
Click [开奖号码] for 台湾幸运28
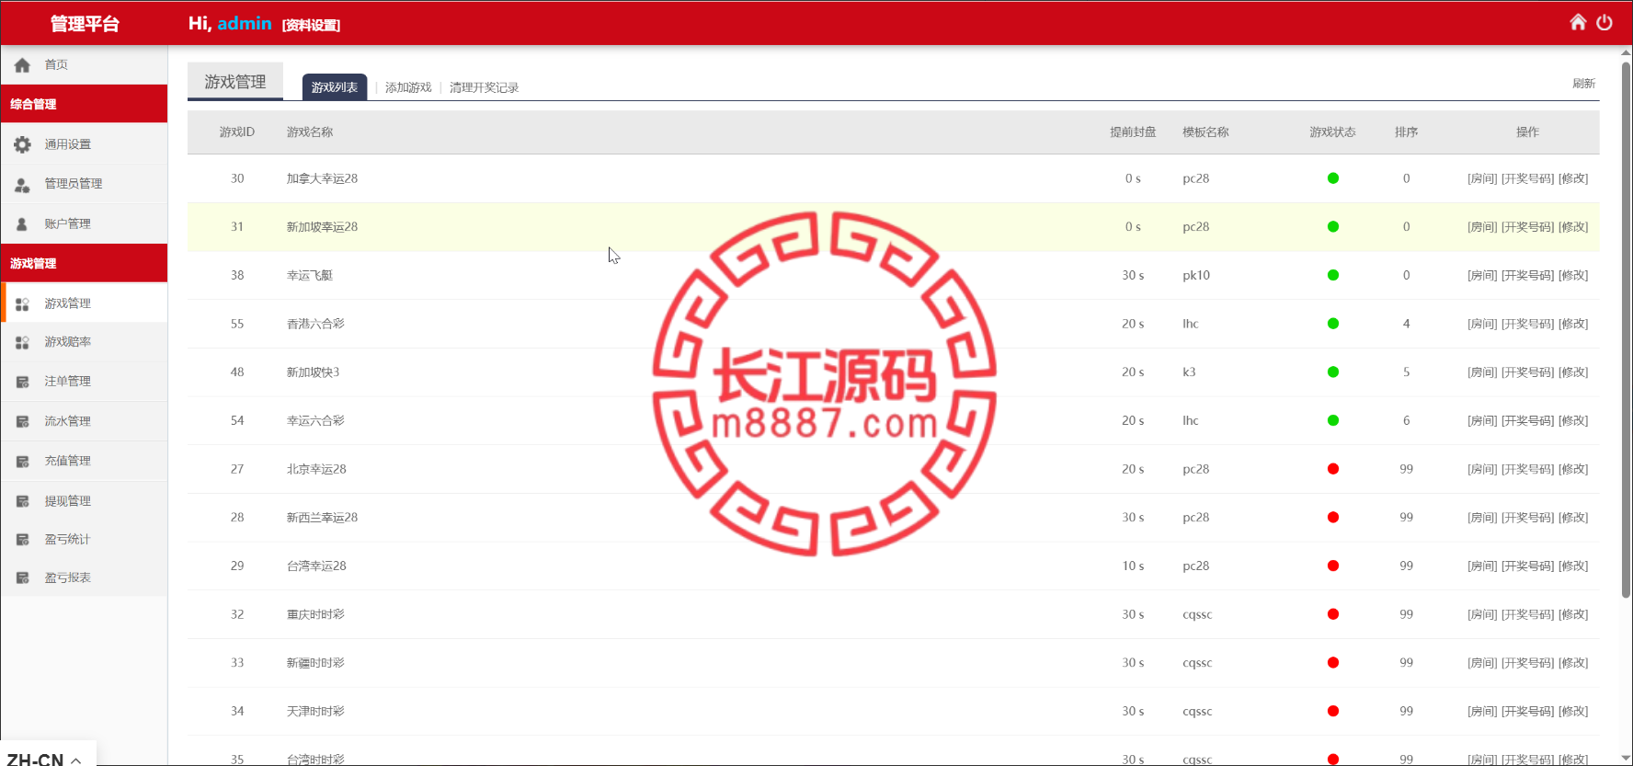click(1528, 566)
